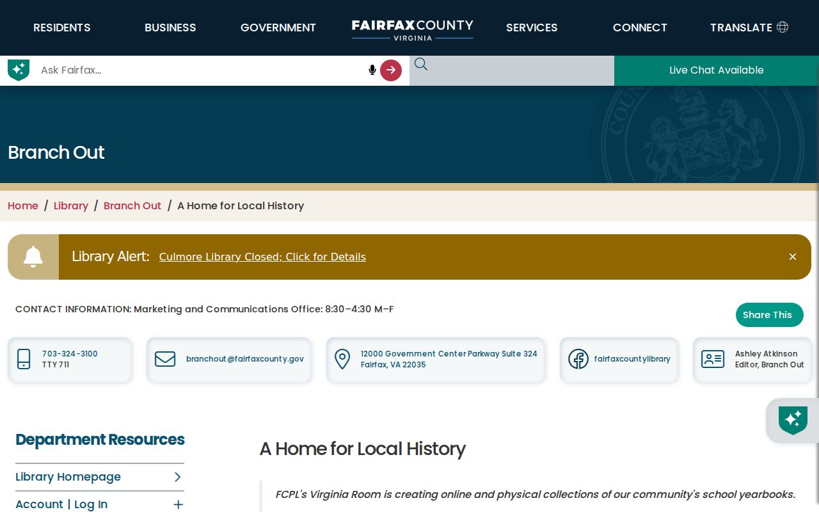Click the phone icon contact card
This screenshot has height=512, width=819.
click(x=24, y=359)
